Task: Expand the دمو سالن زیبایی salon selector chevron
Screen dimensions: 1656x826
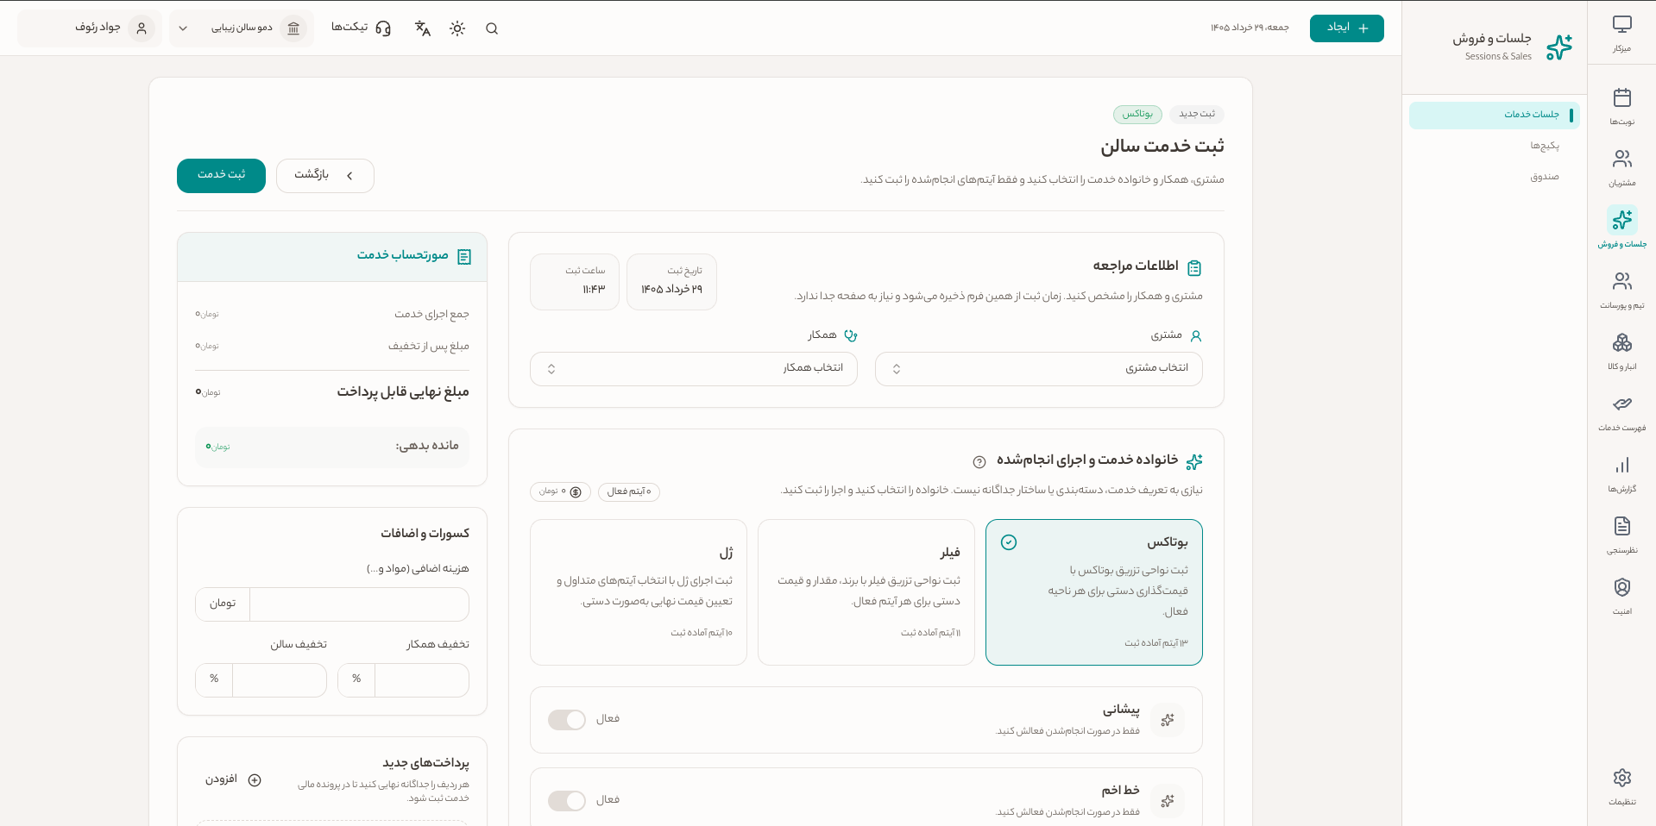Action: tap(183, 28)
